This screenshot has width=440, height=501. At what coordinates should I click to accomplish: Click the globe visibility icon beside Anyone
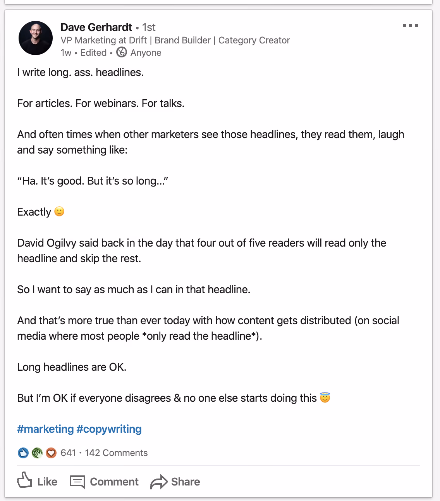coord(122,52)
